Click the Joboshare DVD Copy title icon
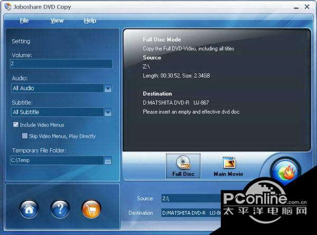This screenshot has height=235, width=317. click(x=8, y=6)
